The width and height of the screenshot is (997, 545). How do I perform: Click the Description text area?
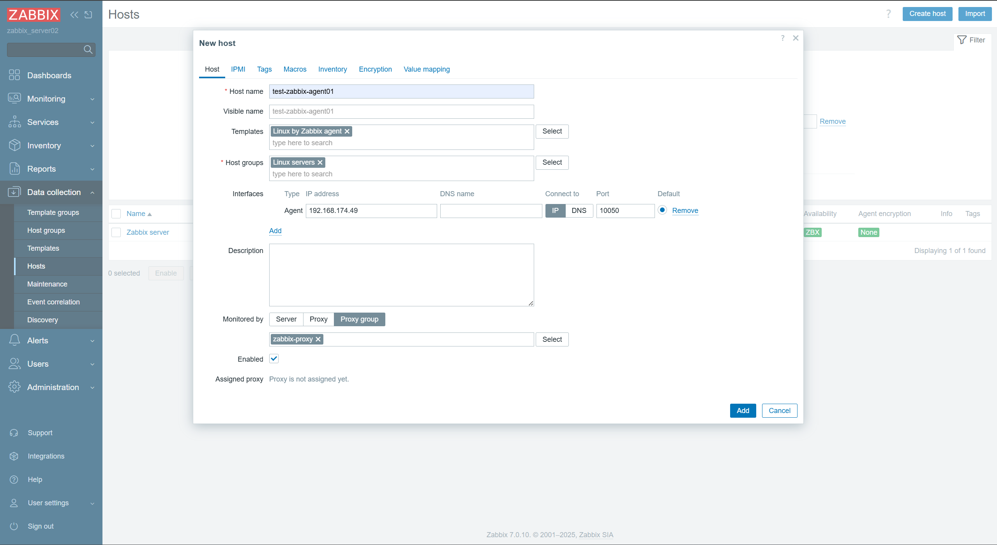click(401, 275)
